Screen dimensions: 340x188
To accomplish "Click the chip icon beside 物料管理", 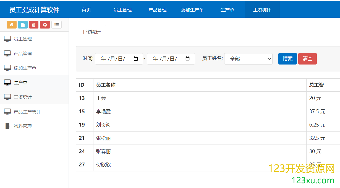I will pyautogui.click(x=7, y=126).
